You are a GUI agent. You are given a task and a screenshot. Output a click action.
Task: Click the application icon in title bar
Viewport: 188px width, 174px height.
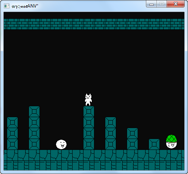pyautogui.click(x=6, y=6)
